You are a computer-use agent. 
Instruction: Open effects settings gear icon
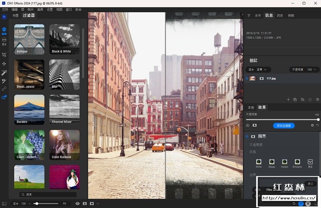312,126
